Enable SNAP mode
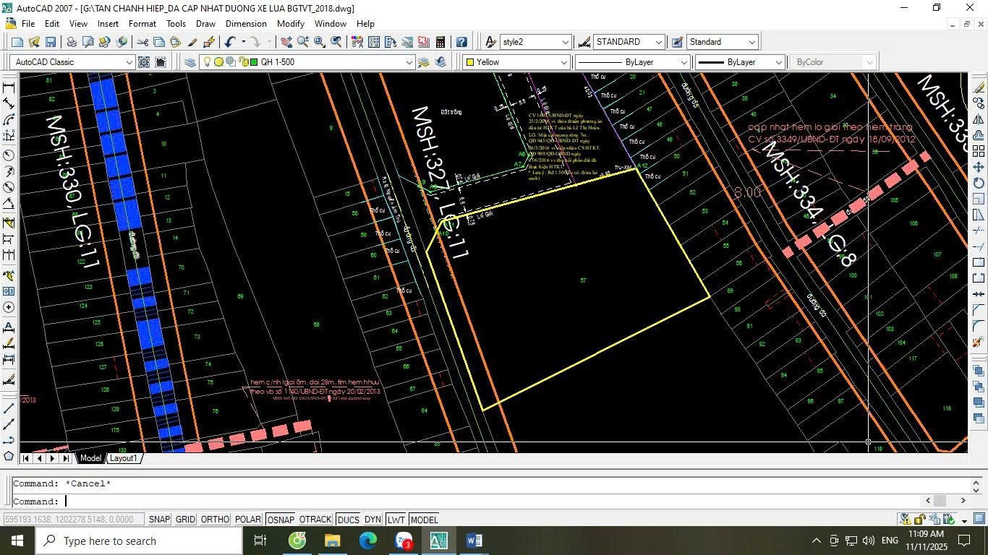 (159, 519)
